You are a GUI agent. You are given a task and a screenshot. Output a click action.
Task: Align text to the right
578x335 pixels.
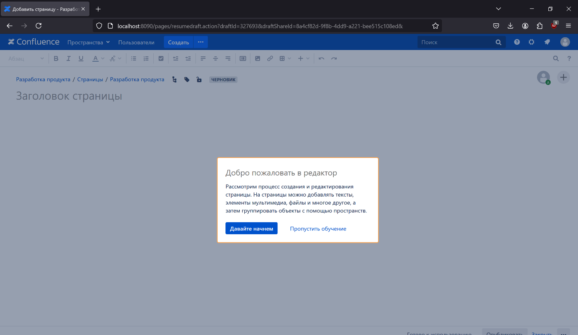(228, 59)
